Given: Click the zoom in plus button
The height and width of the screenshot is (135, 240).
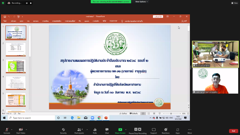Looking at the screenshot, I should point(180,114).
